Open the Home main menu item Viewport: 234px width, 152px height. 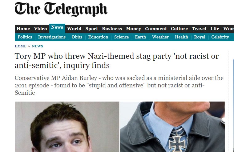23,29
